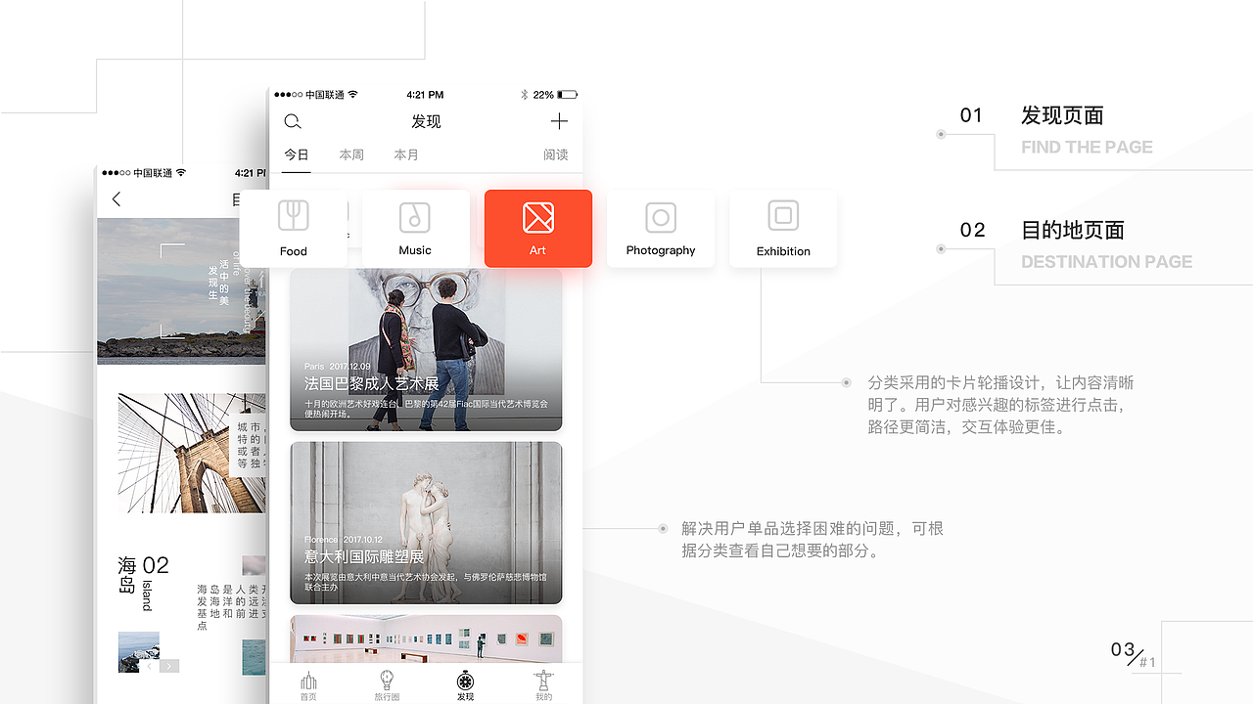Select the Photography category card
Screen dimensions: 1253x704
point(661,229)
